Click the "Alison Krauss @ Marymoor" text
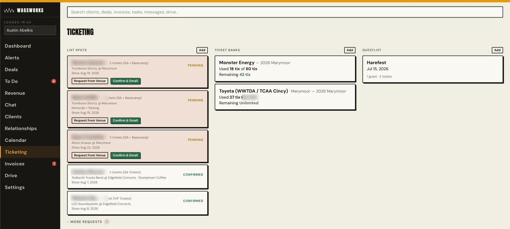510x229 pixels. pyautogui.click(x=91, y=143)
